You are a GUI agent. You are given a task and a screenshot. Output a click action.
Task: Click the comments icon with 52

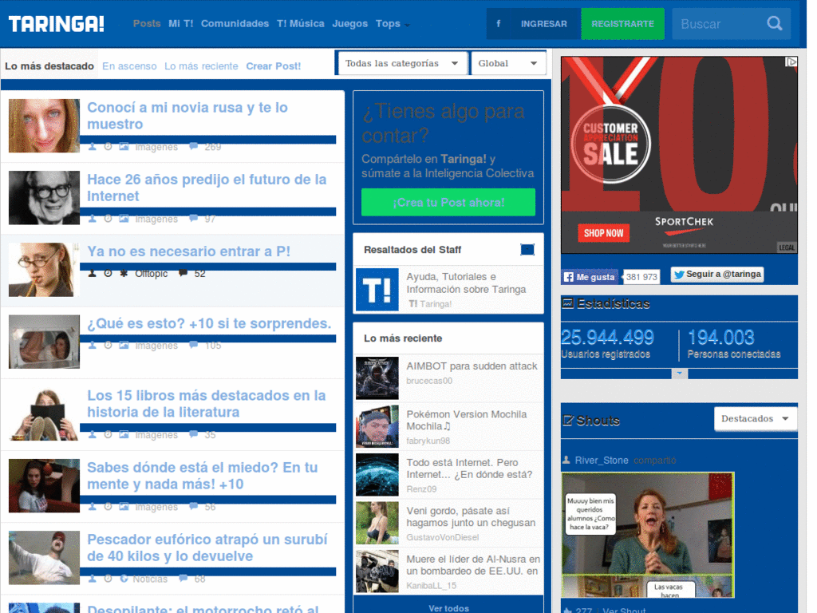(x=183, y=273)
